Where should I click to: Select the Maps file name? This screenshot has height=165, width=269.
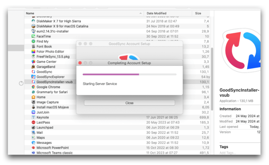(x=40, y=137)
